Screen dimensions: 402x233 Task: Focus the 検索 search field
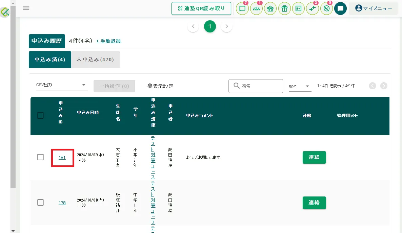point(256,86)
